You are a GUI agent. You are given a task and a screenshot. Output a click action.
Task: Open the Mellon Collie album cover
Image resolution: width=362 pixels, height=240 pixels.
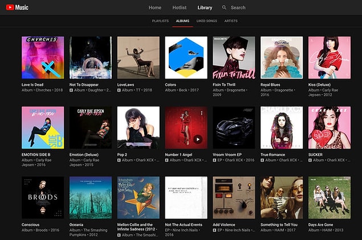click(x=139, y=197)
